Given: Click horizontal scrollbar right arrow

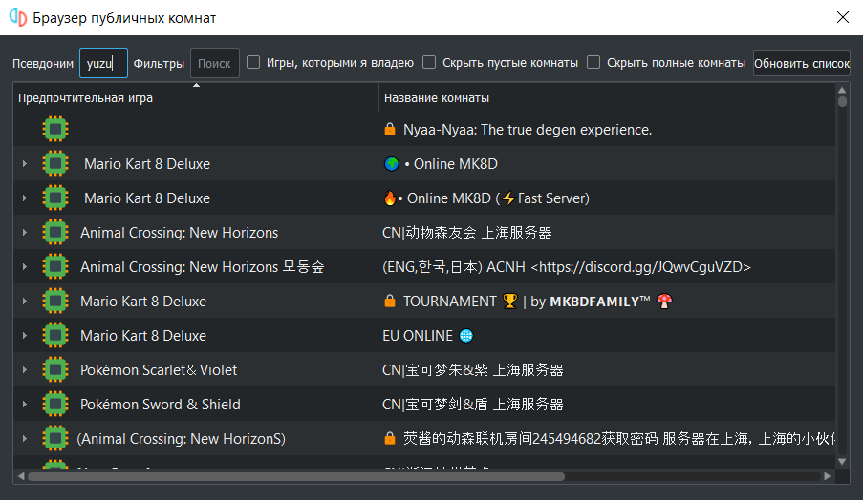Looking at the screenshot, I should tap(828, 476).
